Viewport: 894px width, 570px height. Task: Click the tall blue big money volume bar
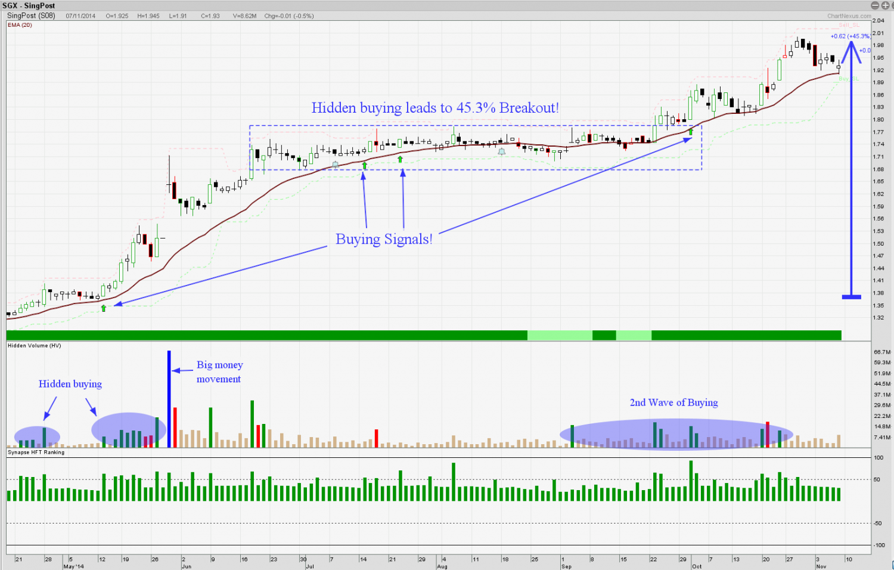coord(169,399)
